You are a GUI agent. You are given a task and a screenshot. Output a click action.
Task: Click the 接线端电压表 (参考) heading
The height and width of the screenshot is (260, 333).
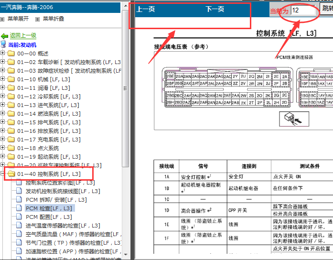coord(181,47)
